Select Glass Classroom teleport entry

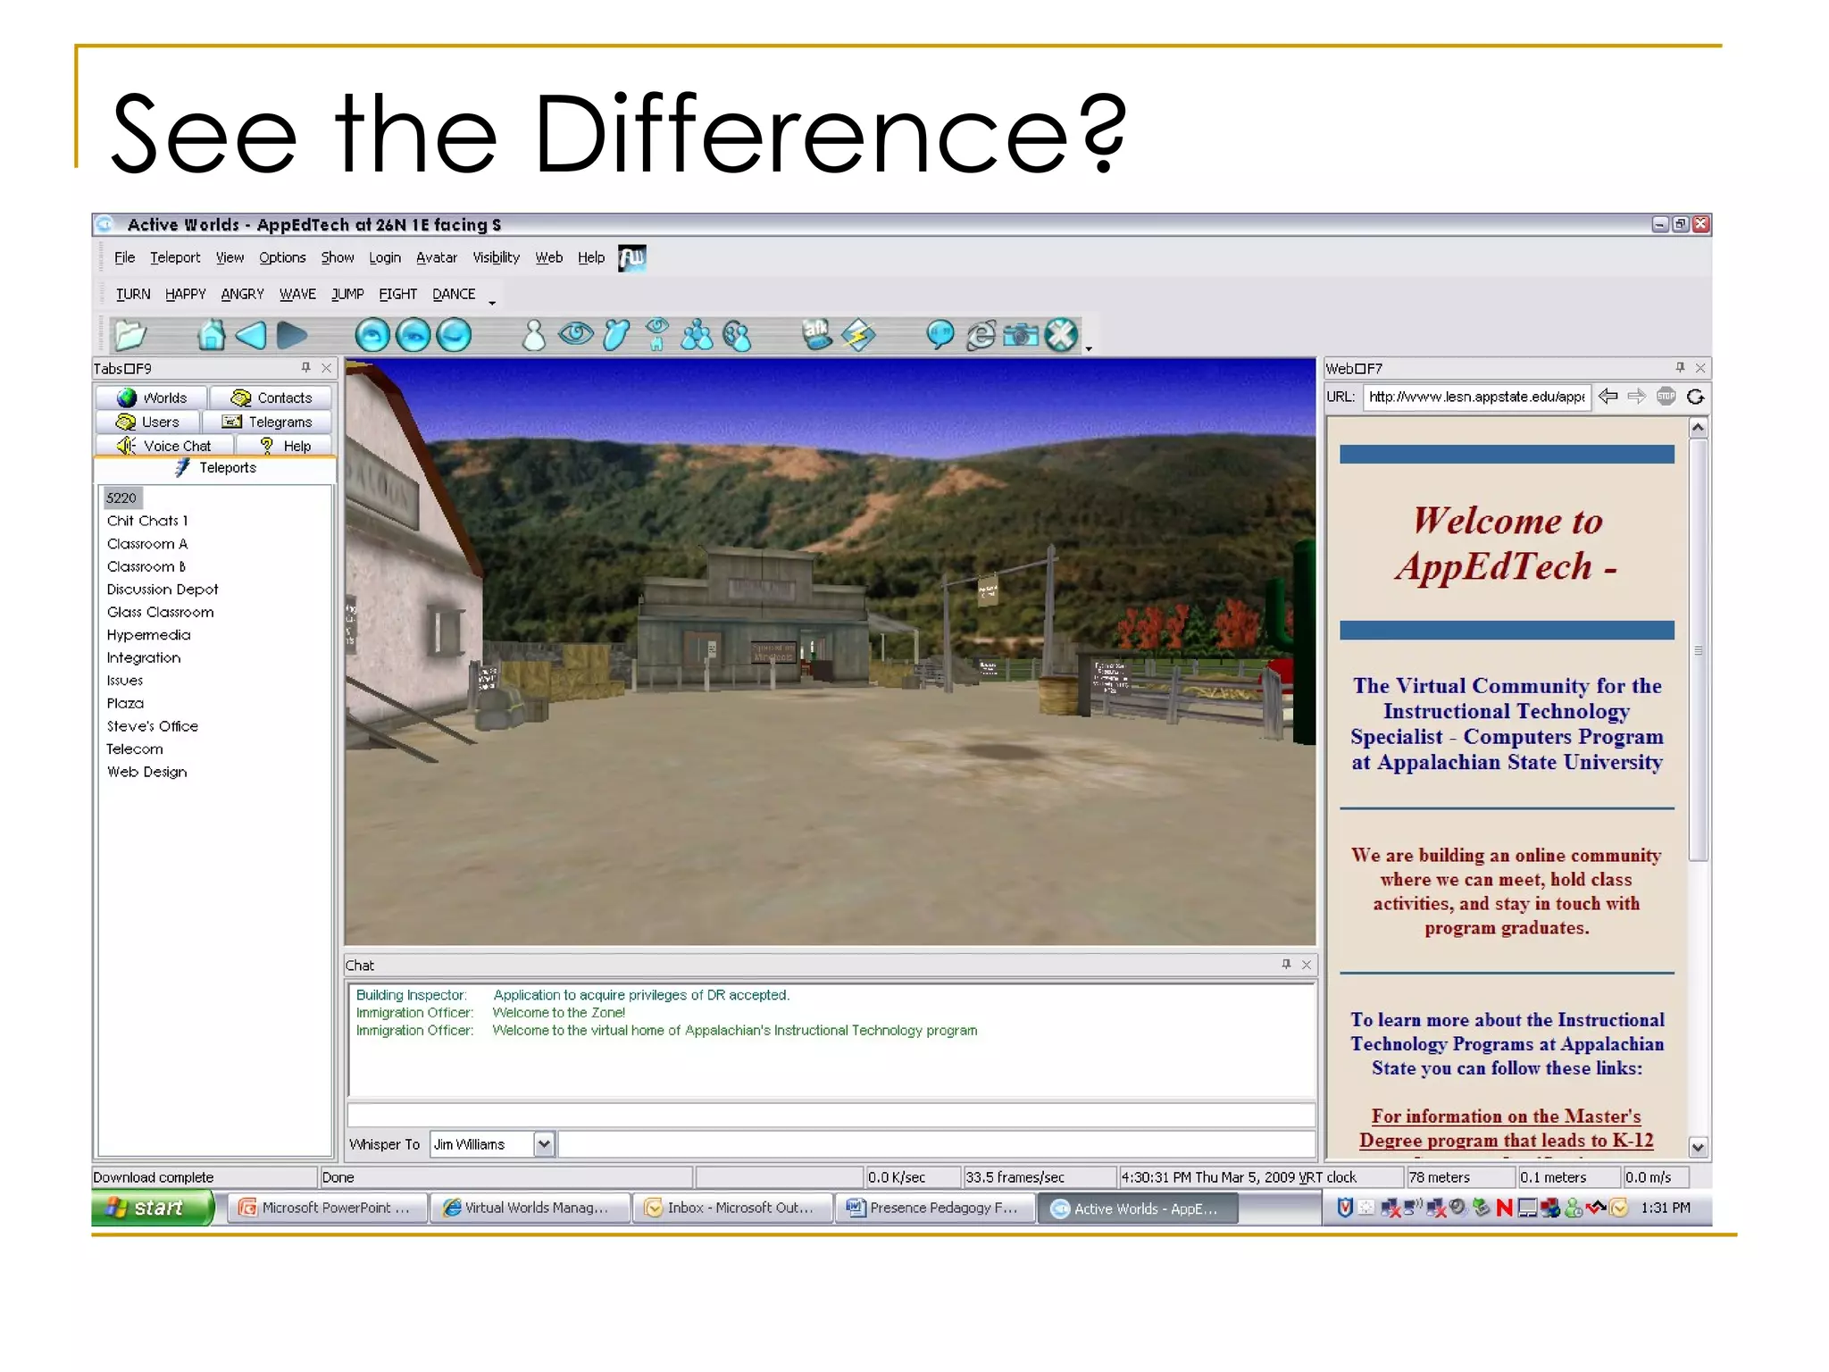pyautogui.click(x=161, y=612)
